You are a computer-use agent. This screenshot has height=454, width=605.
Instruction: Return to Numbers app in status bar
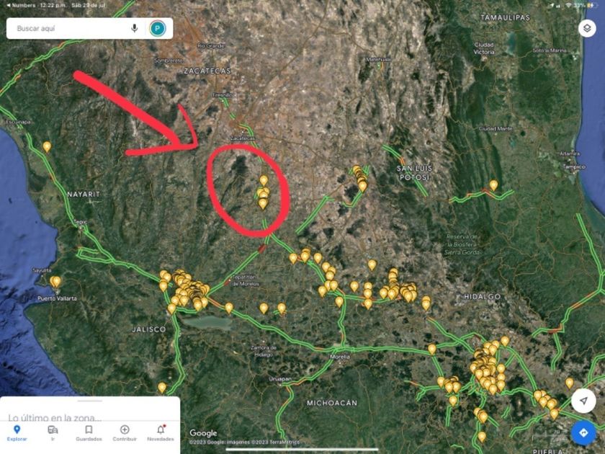pos(21,6)
